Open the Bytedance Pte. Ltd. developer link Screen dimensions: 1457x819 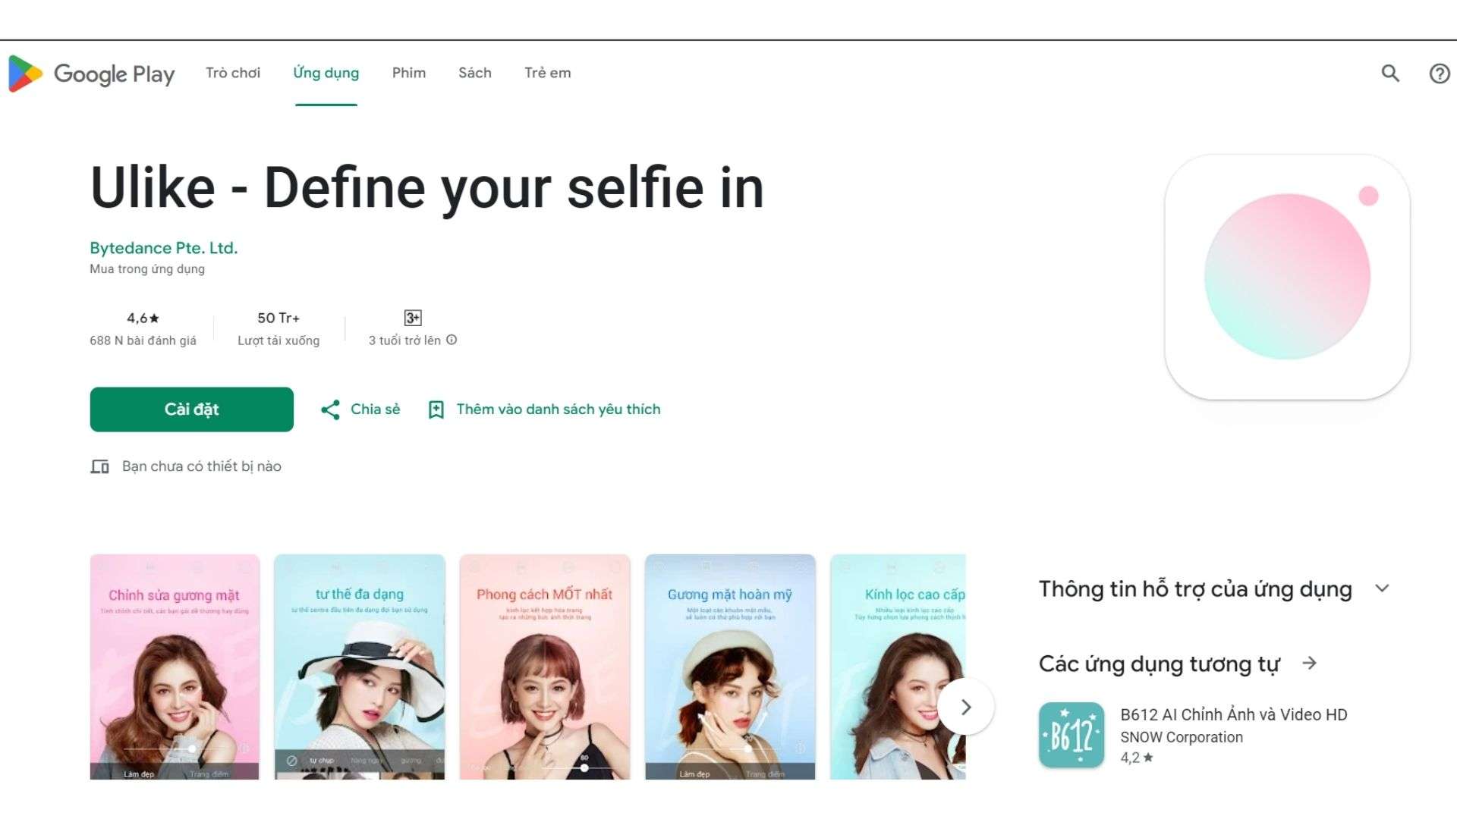coord(164,248)
